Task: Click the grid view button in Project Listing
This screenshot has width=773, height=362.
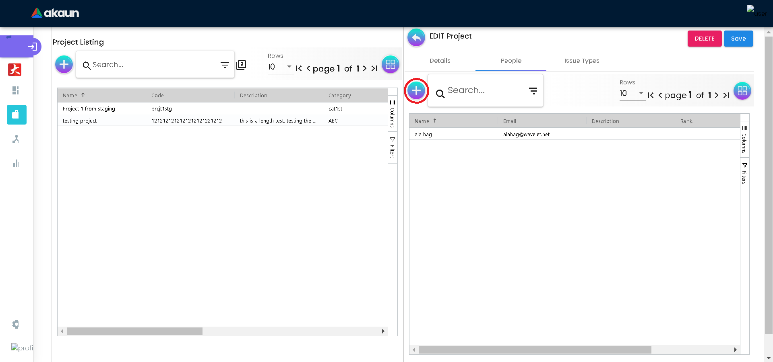Action: pyautogui.click(x=390, y=64)
